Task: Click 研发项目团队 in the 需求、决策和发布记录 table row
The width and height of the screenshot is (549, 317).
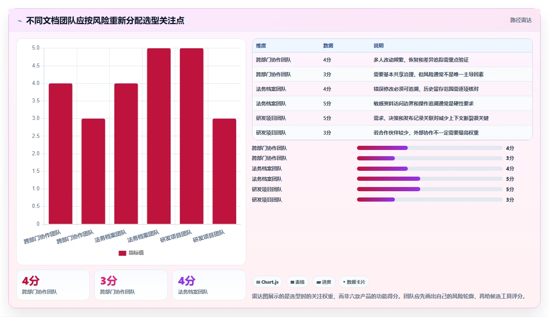Action: (x=271, y=118)
